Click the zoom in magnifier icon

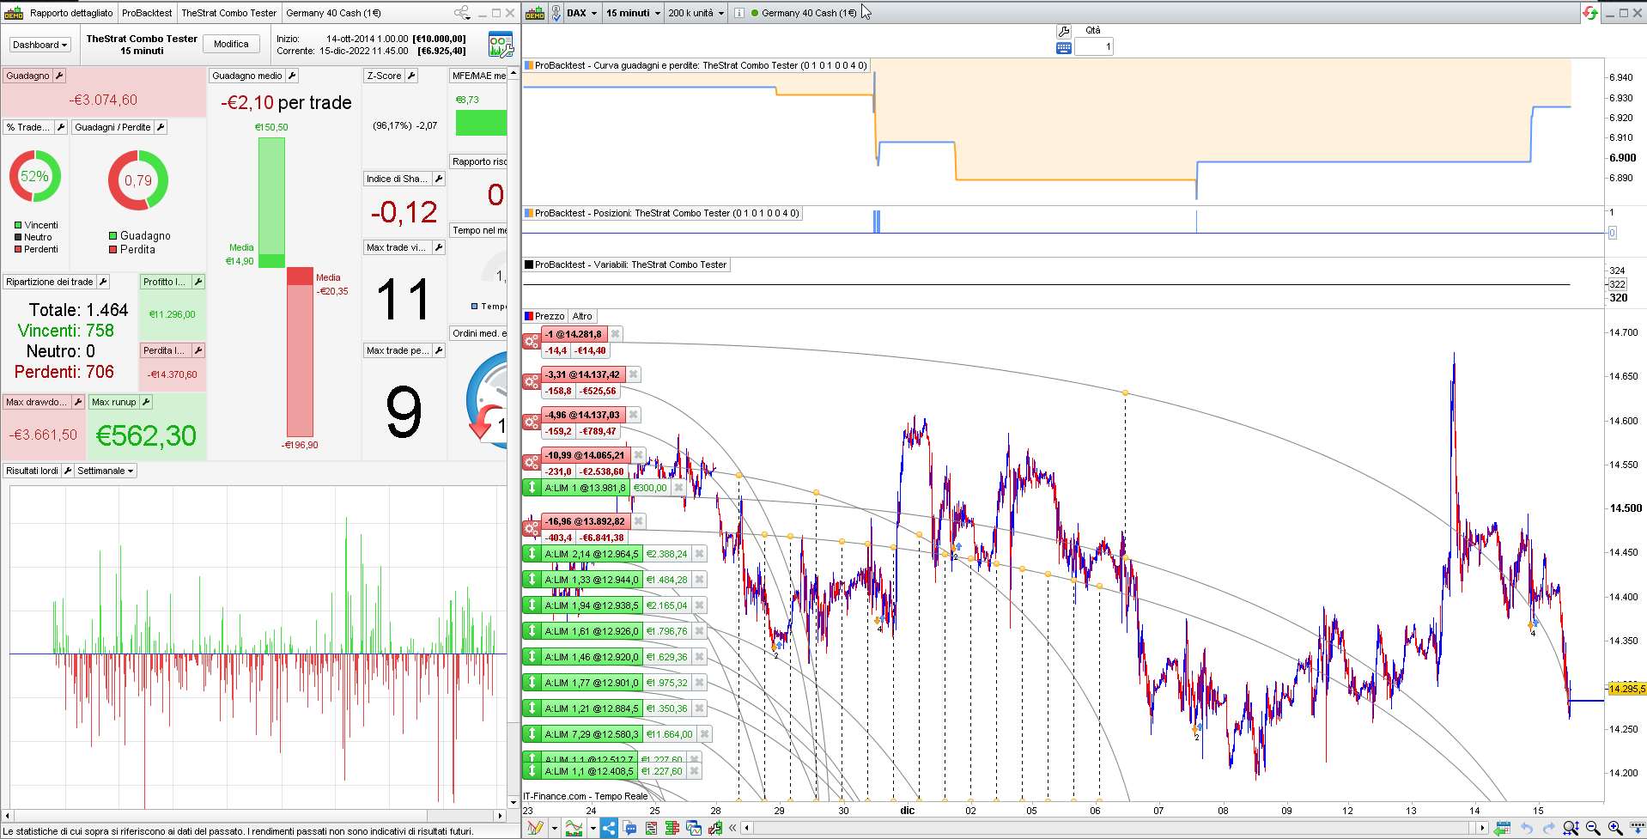pos(1614,828)
